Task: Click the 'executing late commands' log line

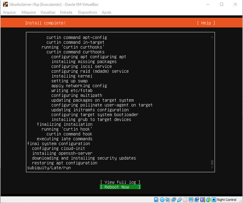Action: (65, 139)
